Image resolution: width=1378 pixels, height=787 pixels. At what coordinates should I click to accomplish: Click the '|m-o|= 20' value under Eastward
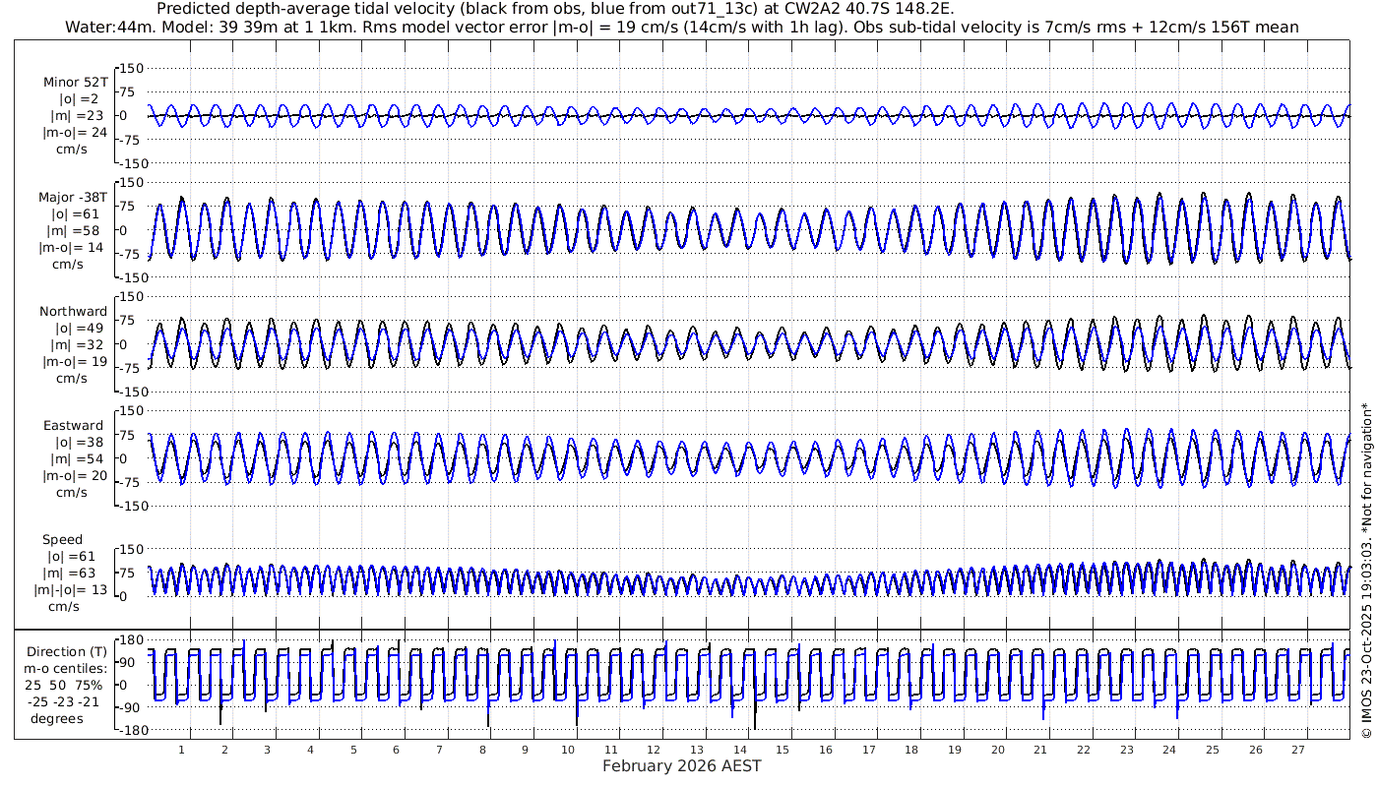[x=73, y=475]
